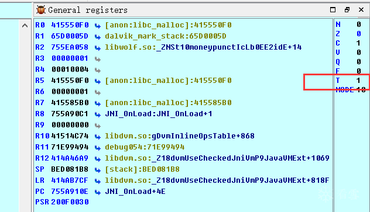
Task: Toggle the Z flag value
Action: click(359, 34)
